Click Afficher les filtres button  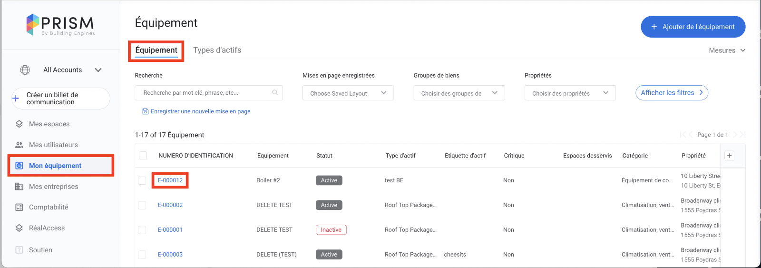(x=671, y=93)
